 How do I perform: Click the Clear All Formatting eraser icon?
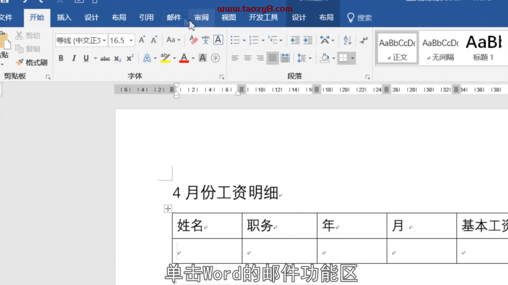(194, 40)
